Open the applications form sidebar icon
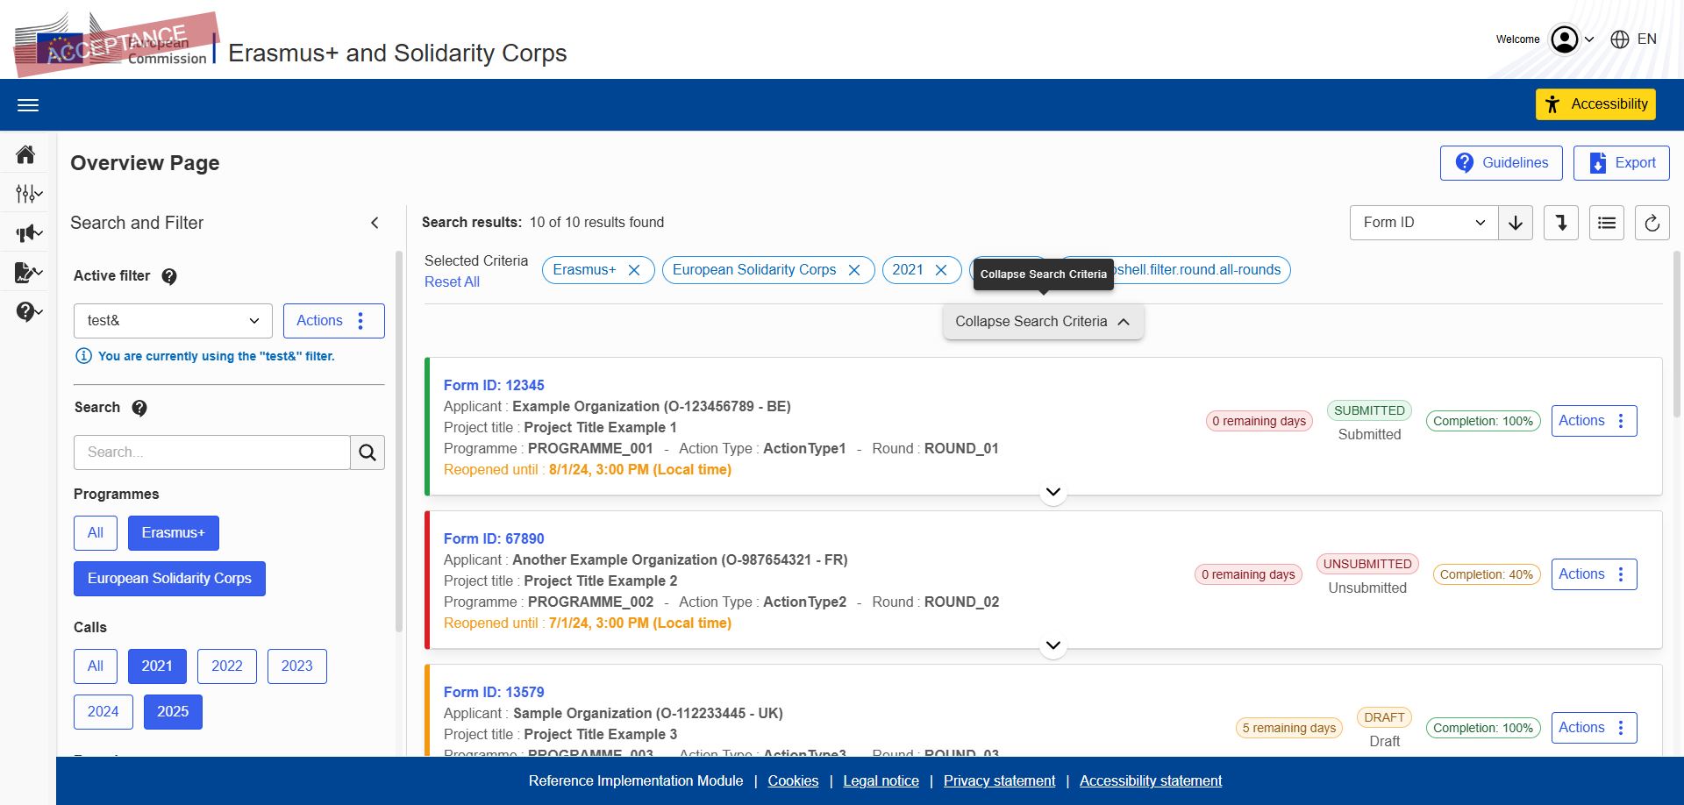The height and width of the screenshot is (805, 1684). tap(28, 273)
